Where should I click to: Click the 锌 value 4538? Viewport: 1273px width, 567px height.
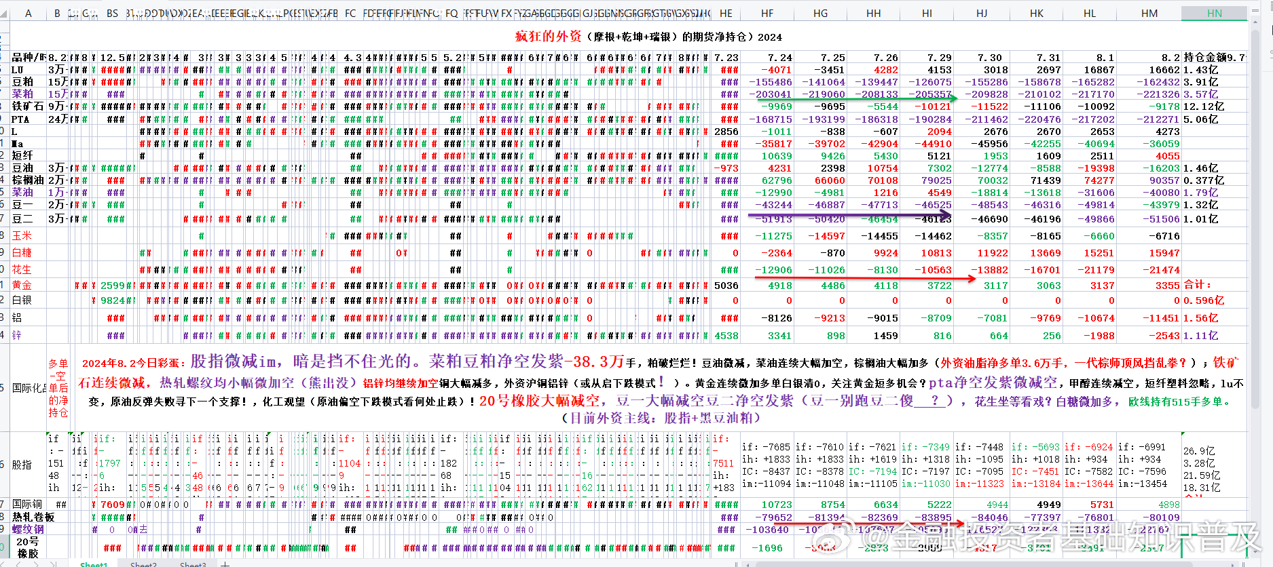[726, 336]
